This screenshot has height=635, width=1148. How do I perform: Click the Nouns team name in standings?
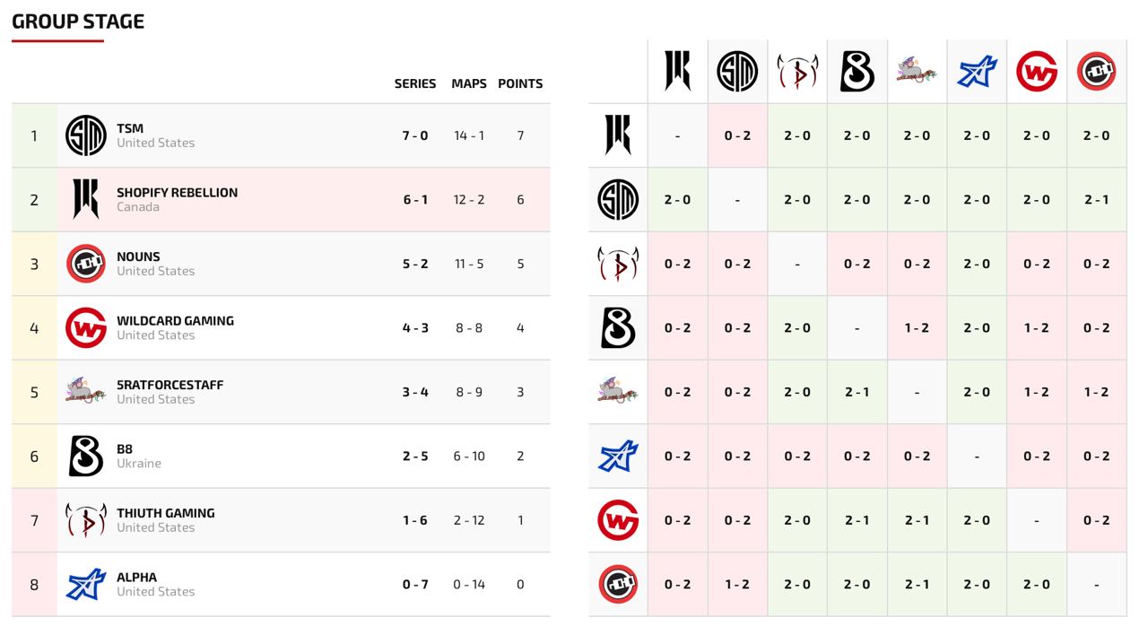[137, 257]
